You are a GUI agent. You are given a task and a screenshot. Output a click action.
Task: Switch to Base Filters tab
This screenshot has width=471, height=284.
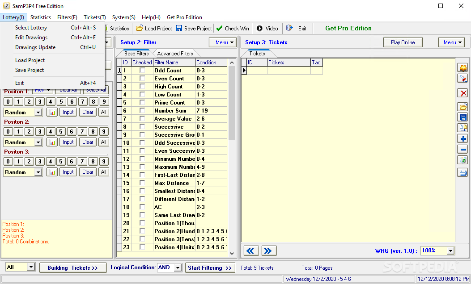136,54
